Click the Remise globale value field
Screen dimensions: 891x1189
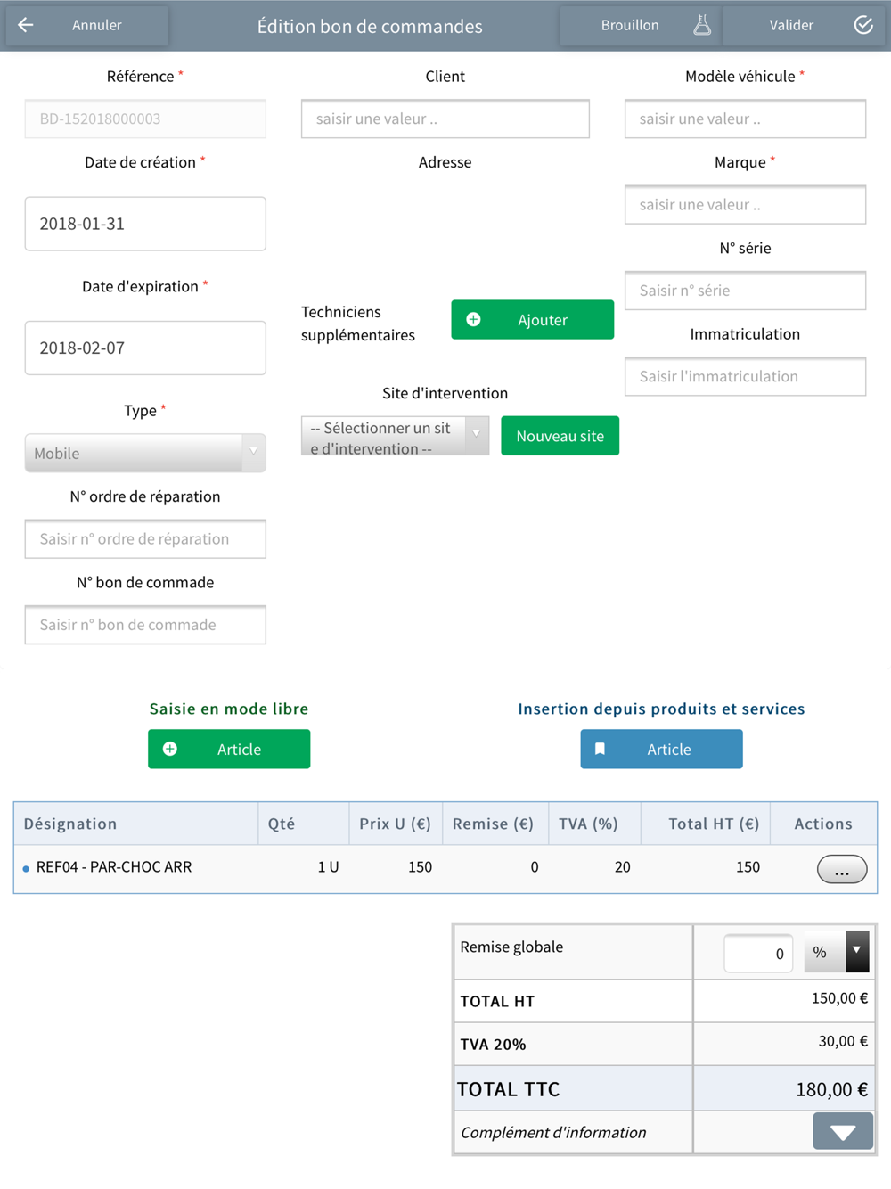pyautogui.click(x=758, y=953)
